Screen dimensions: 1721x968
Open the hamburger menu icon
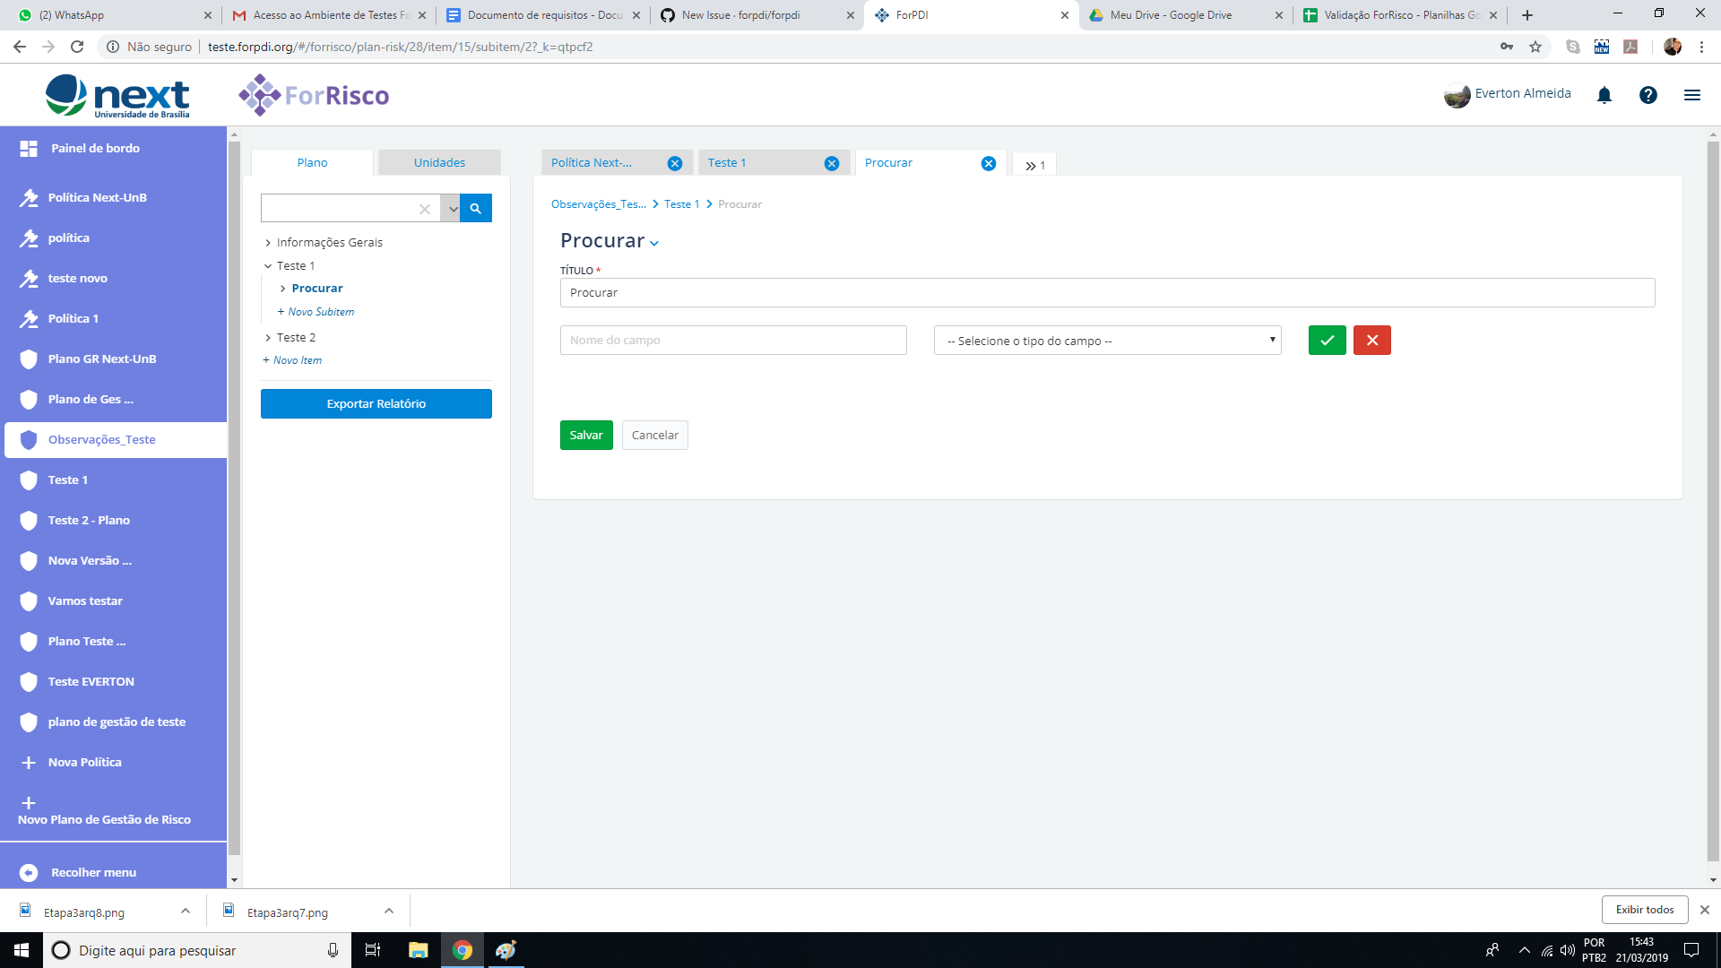pyautogui.click(x=1692, y=95)
